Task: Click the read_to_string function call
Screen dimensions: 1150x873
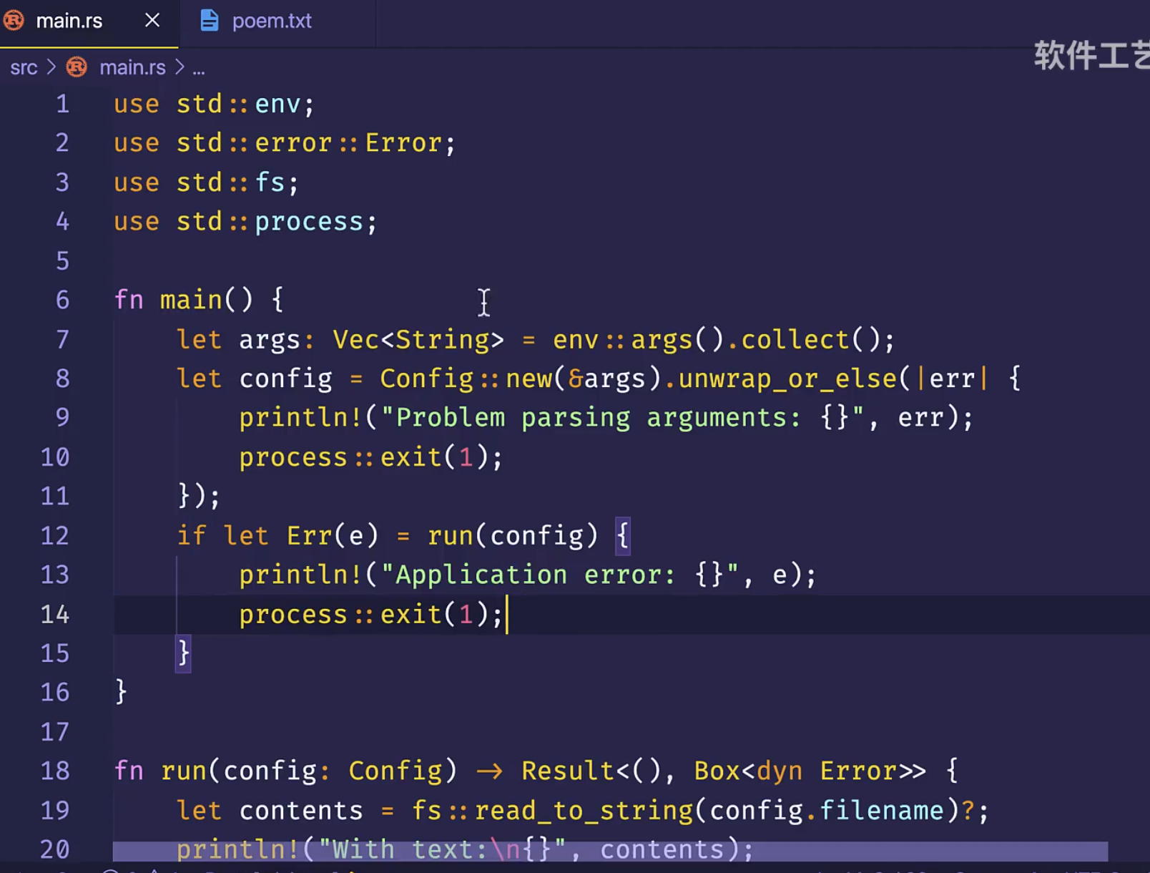Action: (x=584, y=811)
